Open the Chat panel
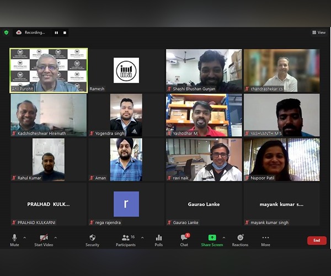331x276 pixels. pos(184,238)
